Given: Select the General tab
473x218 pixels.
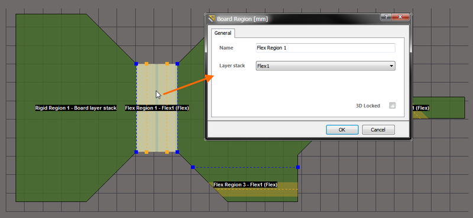Looking at the screenshot, I should click(x=223, y=33).
